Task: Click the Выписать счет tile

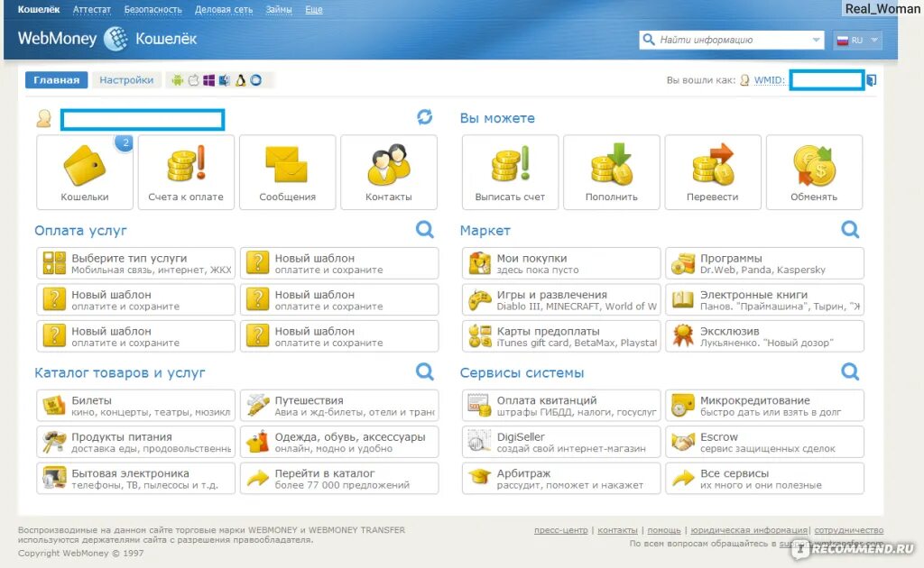Action: tap(511, 172)
